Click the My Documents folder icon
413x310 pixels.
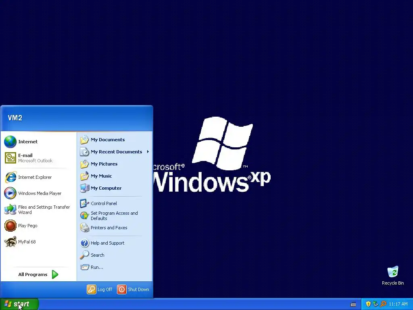(x=85, y=140)
